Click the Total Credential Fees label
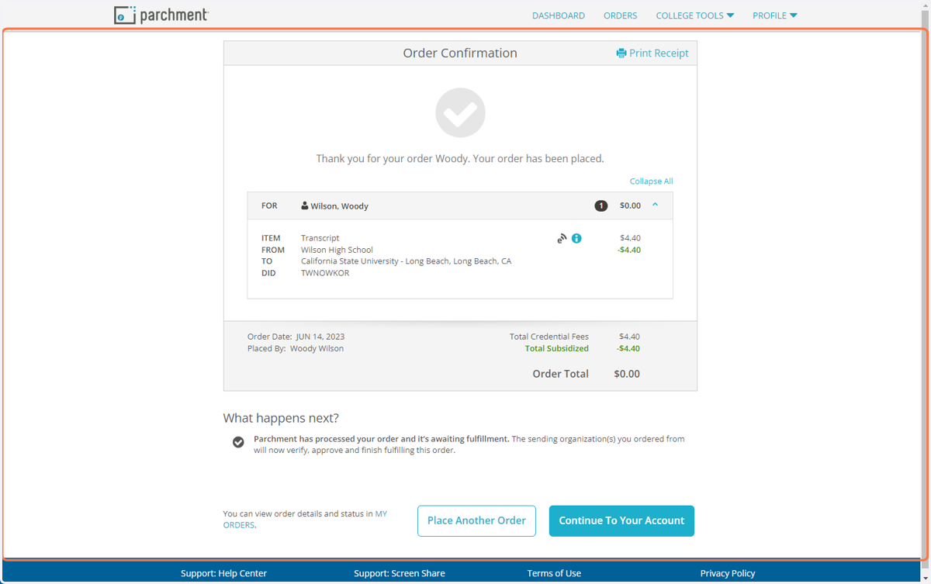 [549, 337]
